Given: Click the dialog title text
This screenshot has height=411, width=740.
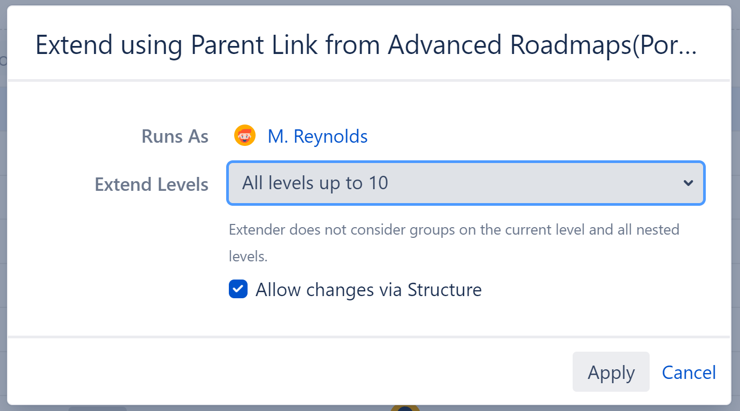Looking at the screenshot, I should pos(366,45).
